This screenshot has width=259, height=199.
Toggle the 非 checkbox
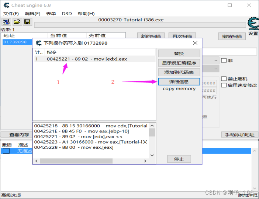point(224,61)
